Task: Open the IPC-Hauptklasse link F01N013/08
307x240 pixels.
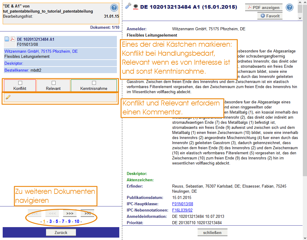Action: [x=182, y=204]
